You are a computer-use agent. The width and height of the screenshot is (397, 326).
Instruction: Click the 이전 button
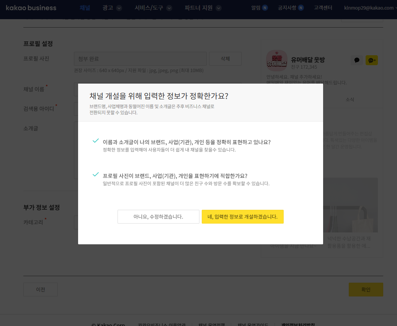41,290
